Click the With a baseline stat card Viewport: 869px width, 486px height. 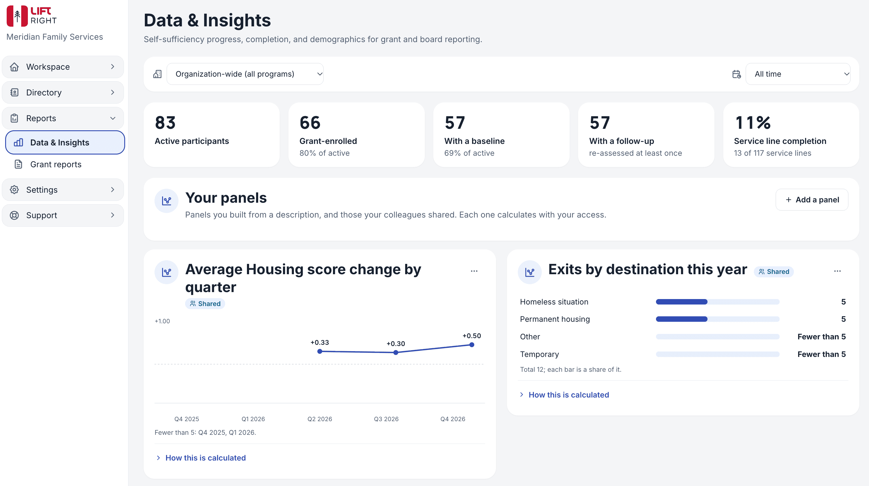501,135
